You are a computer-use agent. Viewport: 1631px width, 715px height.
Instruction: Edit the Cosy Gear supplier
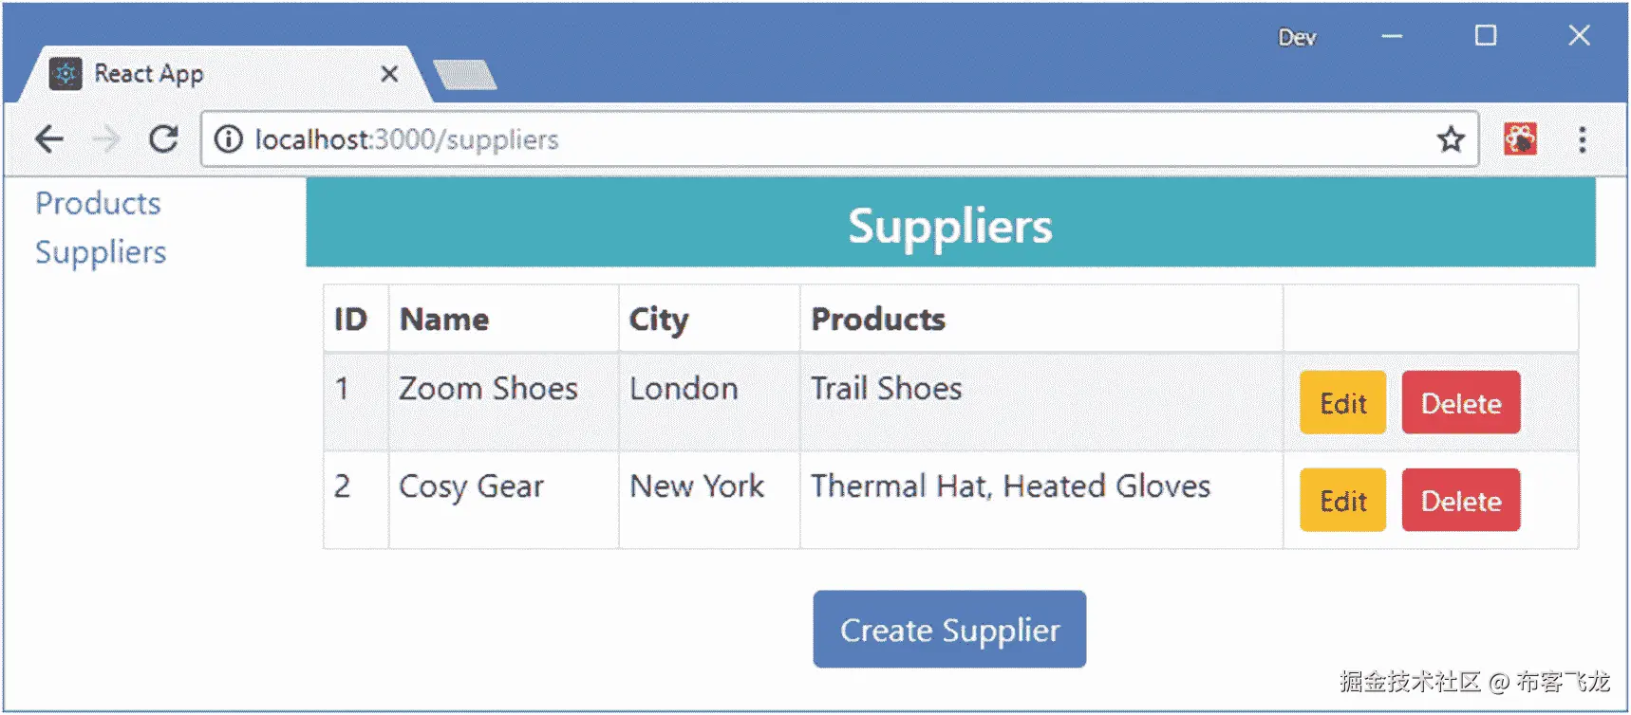[x=1342, y=501]
